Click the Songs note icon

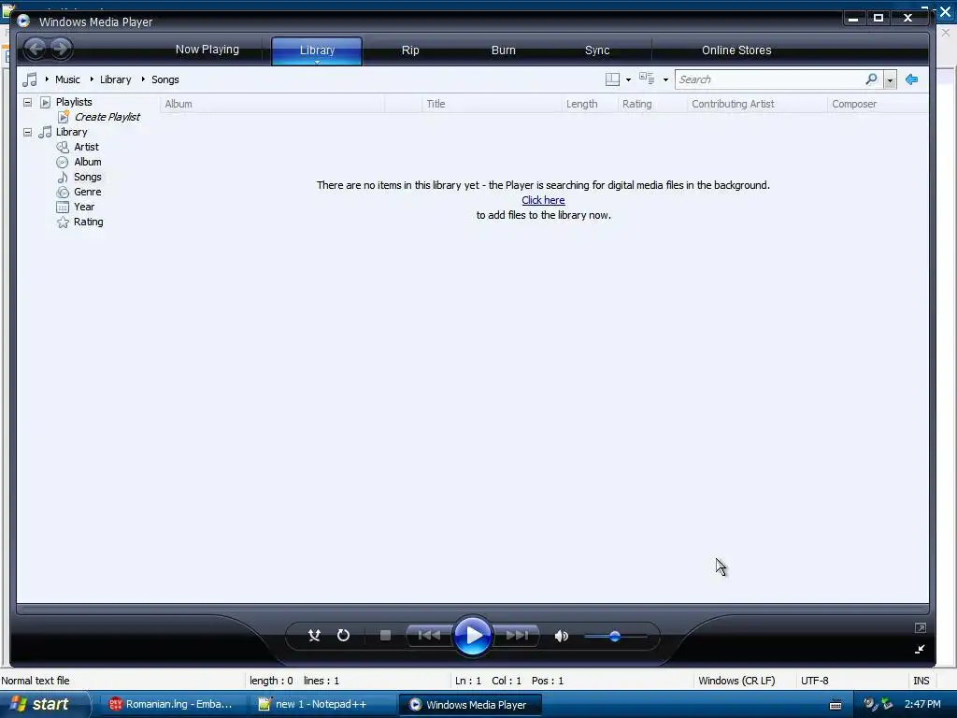[63, 177]
